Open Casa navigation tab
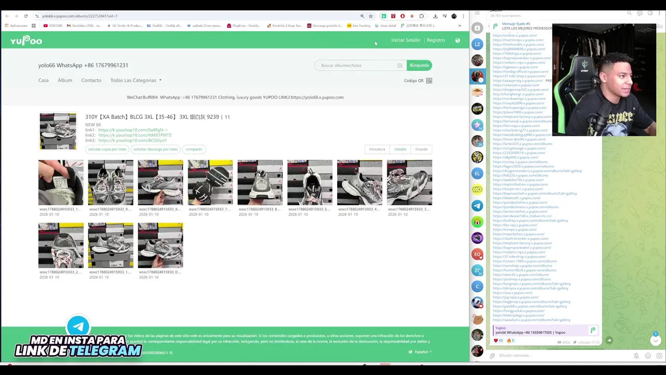666x375 pixels. click(x=44, y=80)
